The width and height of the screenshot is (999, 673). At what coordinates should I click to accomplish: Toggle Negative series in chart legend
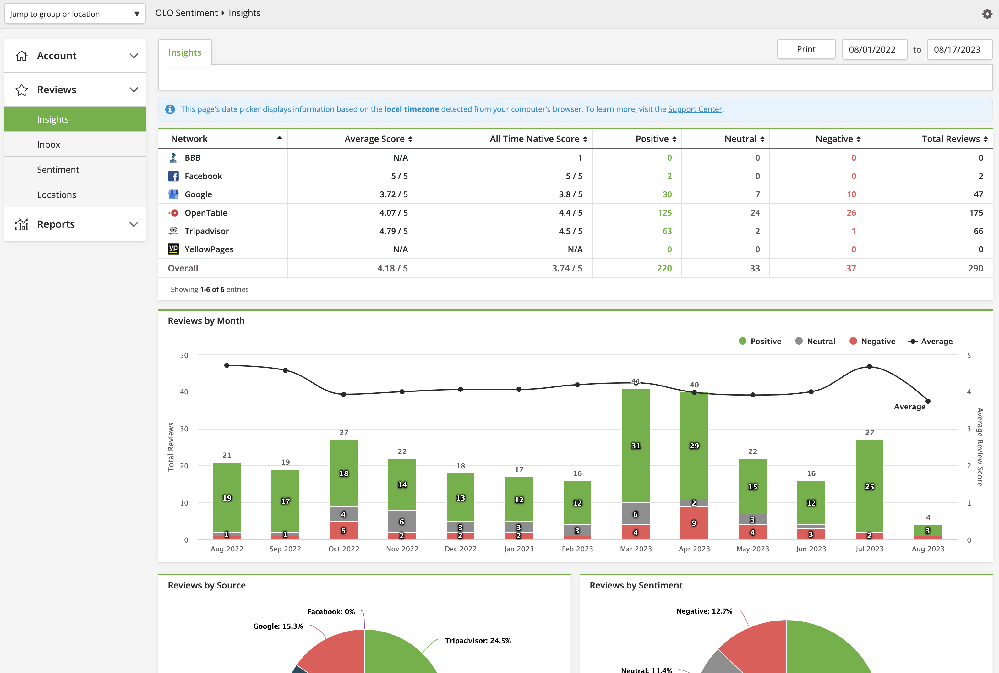[x=872, y=341]
